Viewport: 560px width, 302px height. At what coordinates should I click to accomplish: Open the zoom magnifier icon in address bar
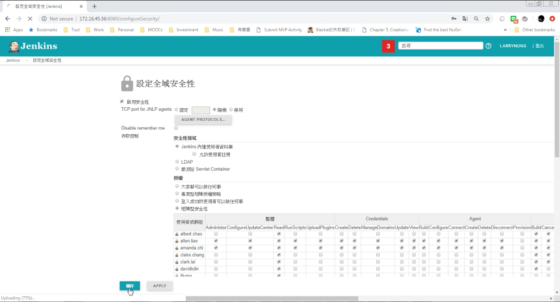pyautogui.click(x=476, y=19)
